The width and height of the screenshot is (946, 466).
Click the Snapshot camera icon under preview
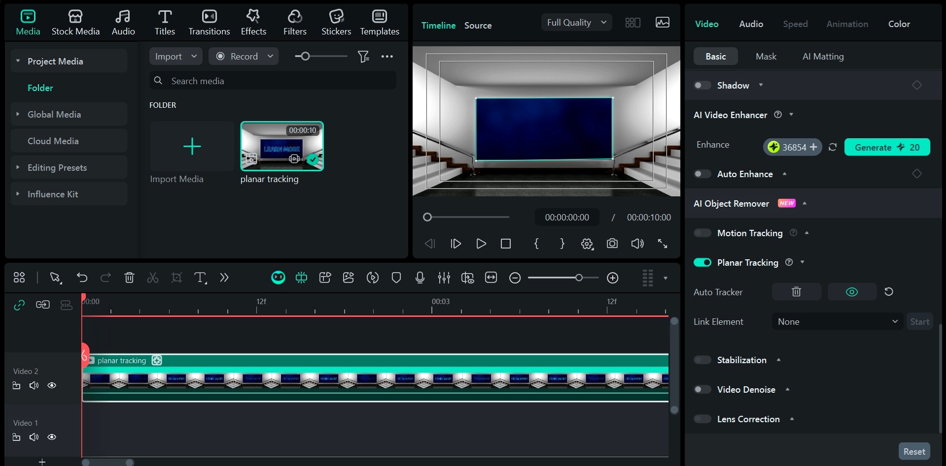612,244
